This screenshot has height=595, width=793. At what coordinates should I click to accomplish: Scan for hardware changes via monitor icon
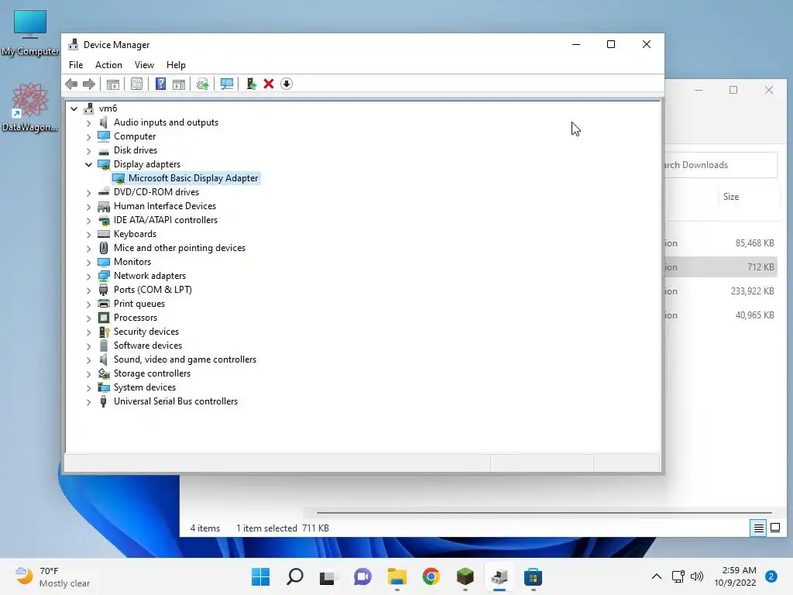pos(227,84)
